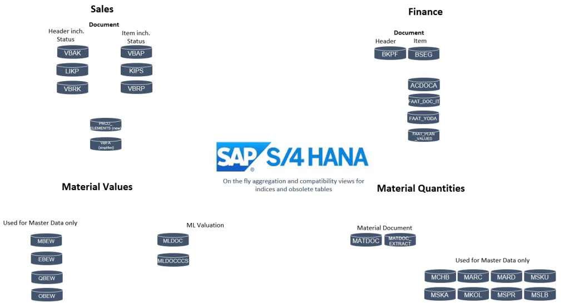Select the ACDOCA table cylinder

pyautogui.click(x=424, y=85)
